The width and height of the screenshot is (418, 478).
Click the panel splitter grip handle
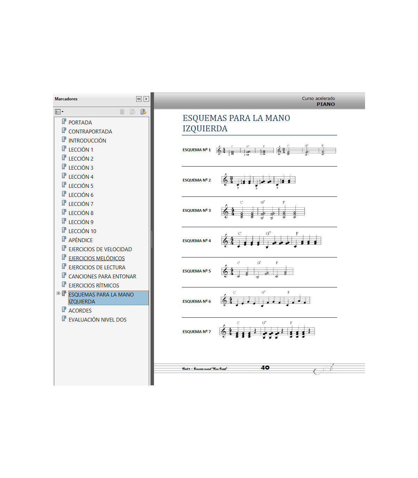coord(152,239)
